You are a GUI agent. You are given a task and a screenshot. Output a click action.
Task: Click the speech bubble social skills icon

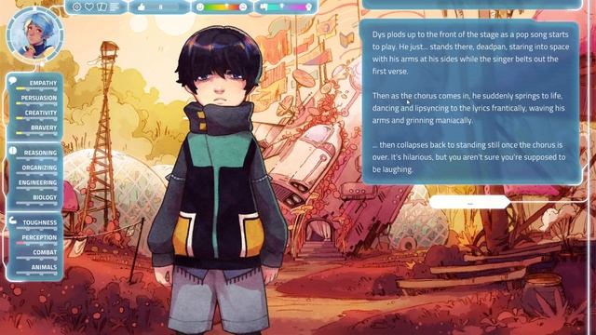coord(12,81)
